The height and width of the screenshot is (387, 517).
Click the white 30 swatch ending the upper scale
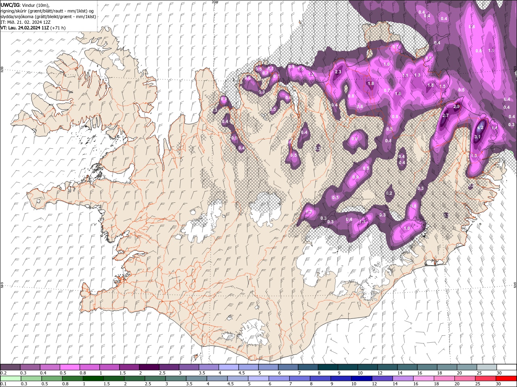coord(506,367)
